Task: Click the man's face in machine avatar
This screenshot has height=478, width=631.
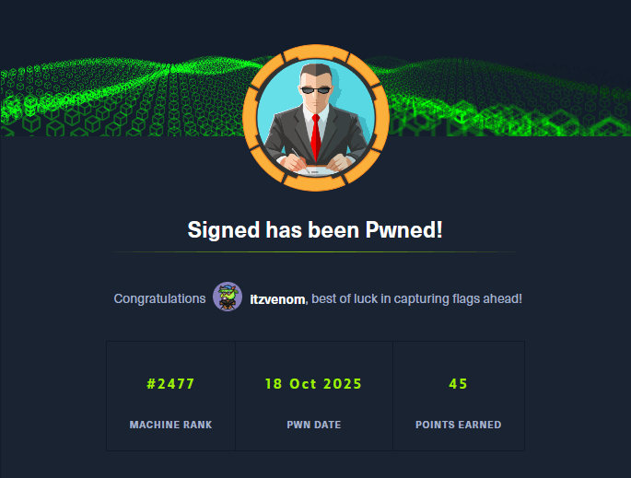Action: click(316, 90)
